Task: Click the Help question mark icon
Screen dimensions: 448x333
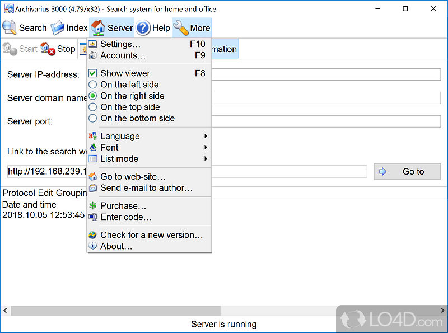Action: (143, 27)
